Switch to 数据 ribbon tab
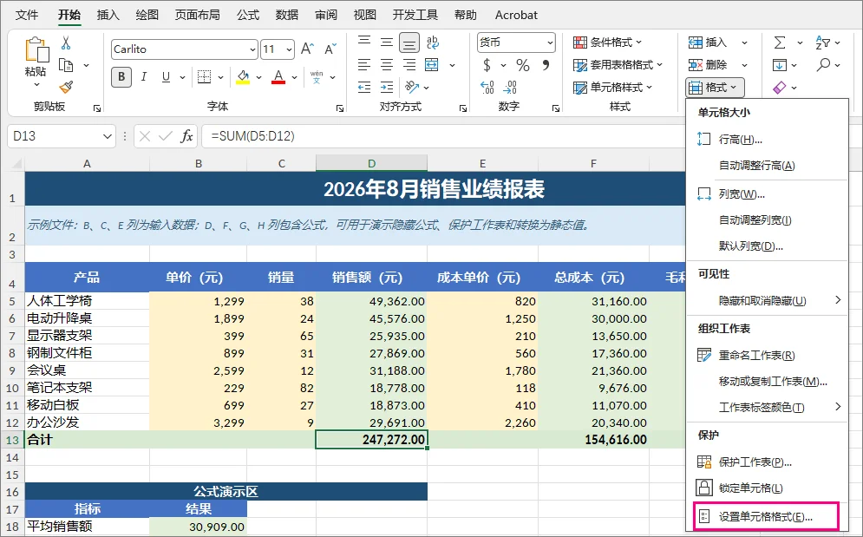The image size is (863, 537). (287, 15)
